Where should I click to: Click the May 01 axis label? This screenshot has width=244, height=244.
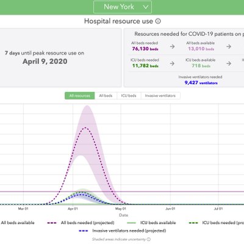pyautogui.click(x=121, y=209)
